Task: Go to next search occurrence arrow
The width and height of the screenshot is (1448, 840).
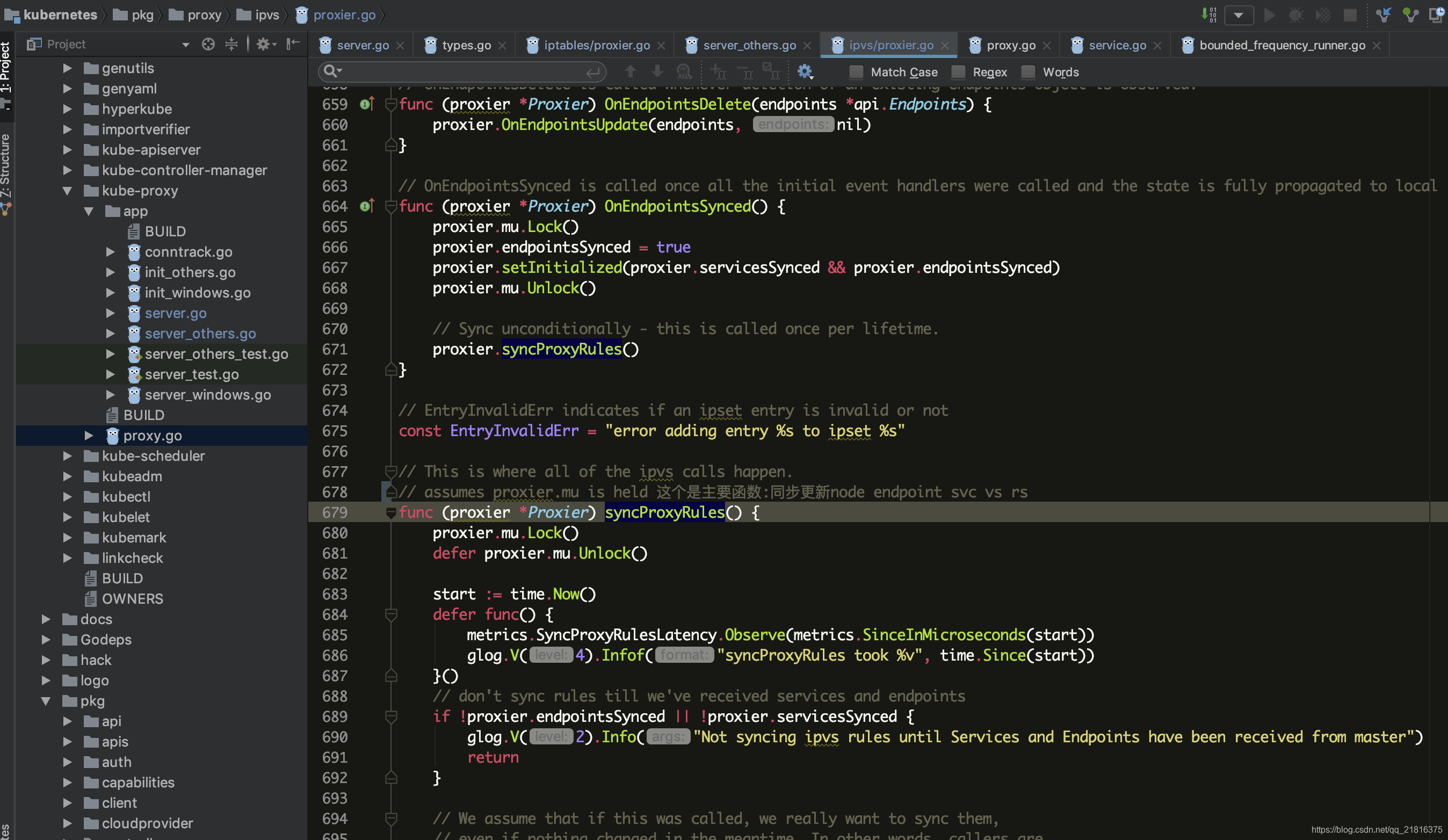Action: click(x=657, y=71)
